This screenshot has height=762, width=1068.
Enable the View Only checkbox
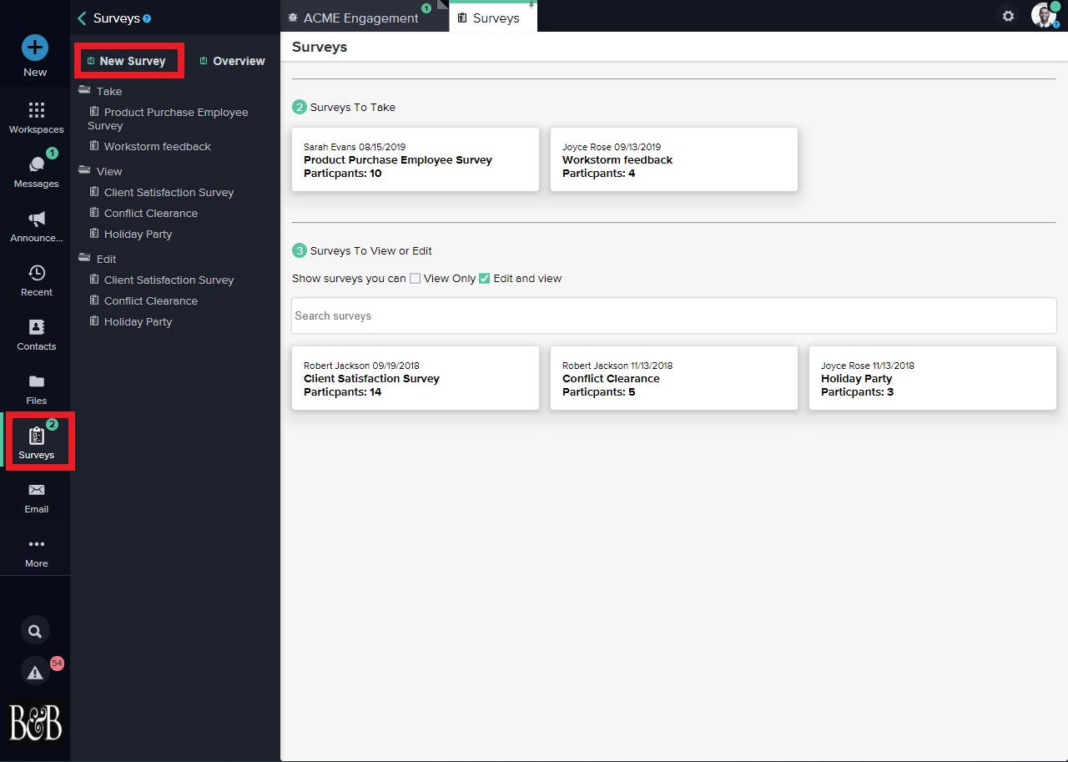click(x=415, y=279)
